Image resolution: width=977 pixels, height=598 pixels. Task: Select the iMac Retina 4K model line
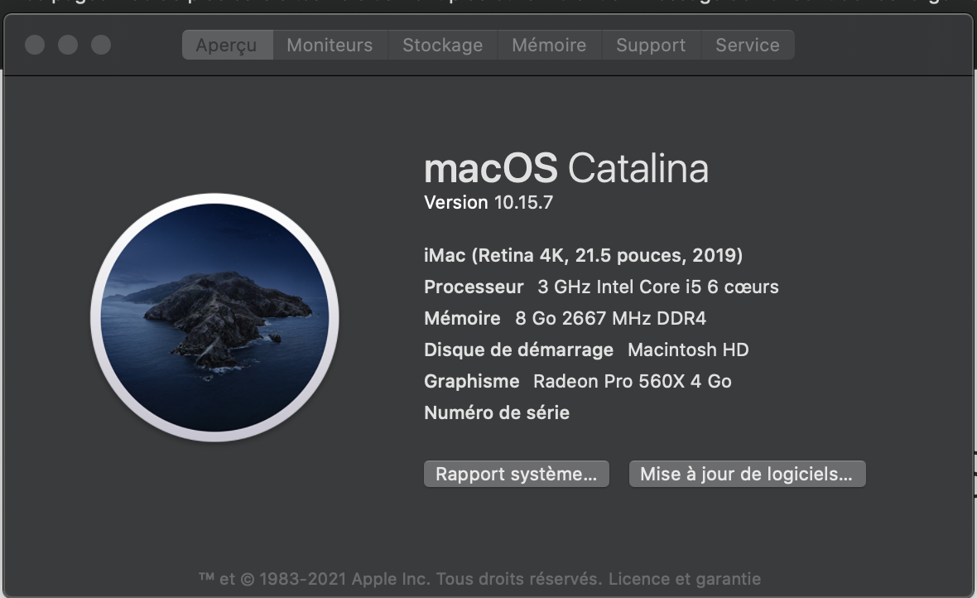pos(583,255)
